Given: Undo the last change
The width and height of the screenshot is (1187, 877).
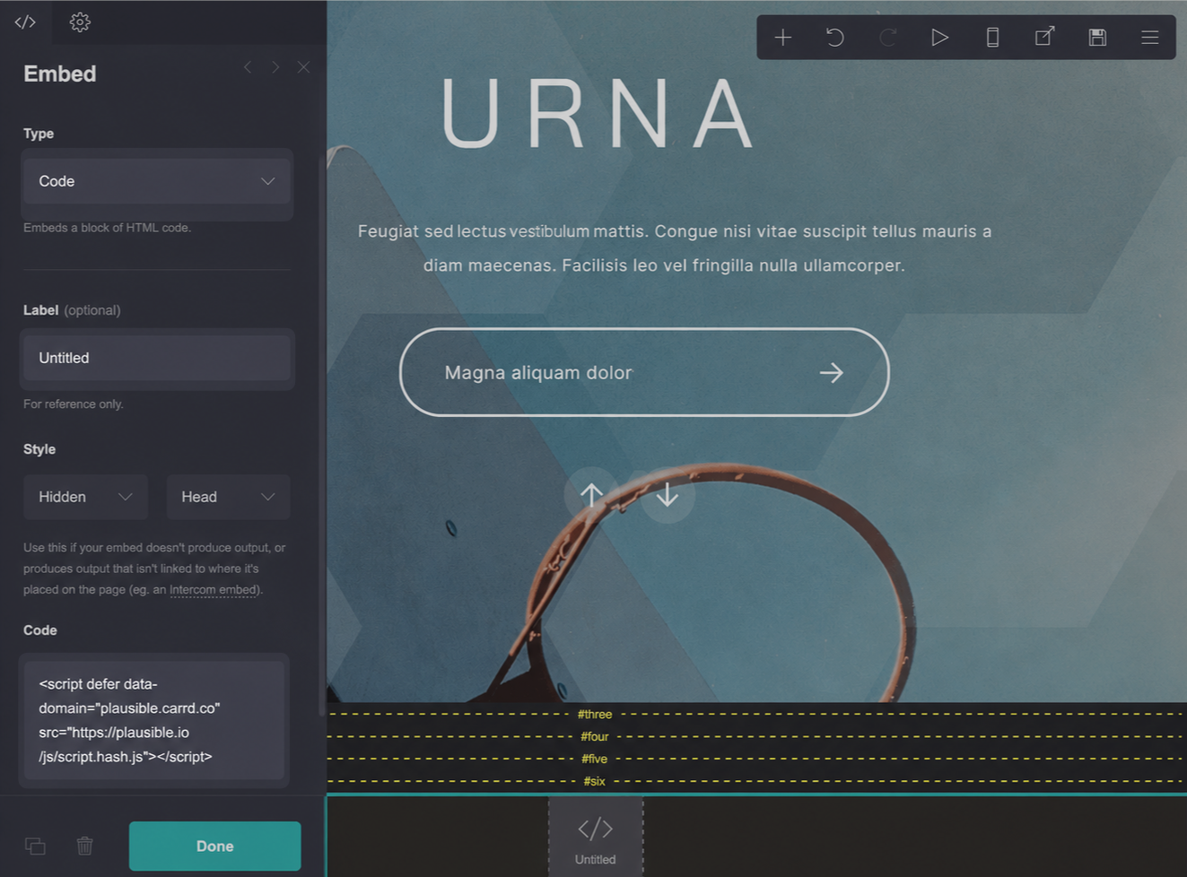Looking at the screenshot, I should [835, 38].
